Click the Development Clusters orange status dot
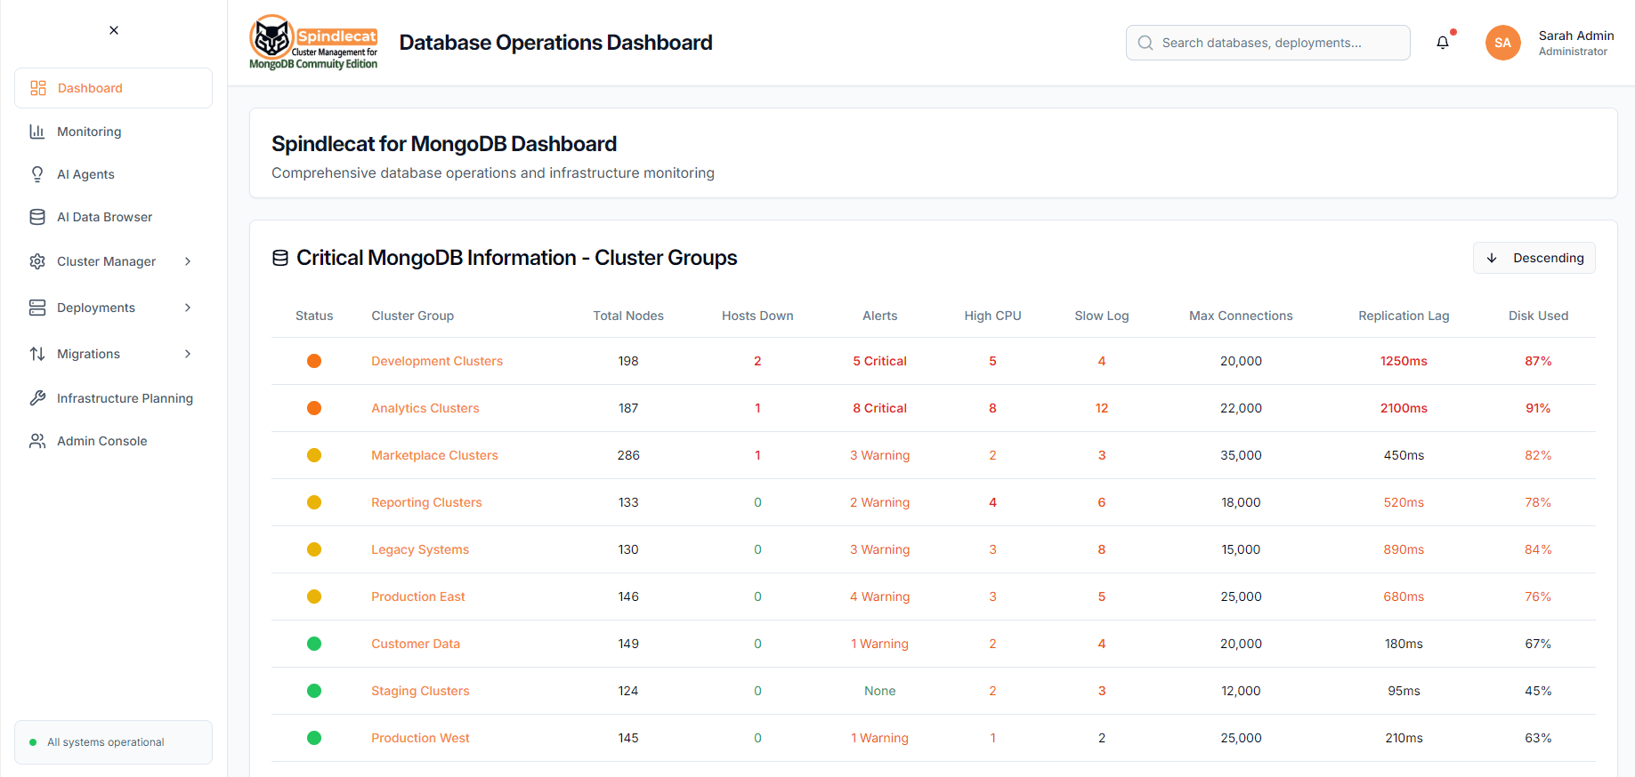 pos(314,361)
